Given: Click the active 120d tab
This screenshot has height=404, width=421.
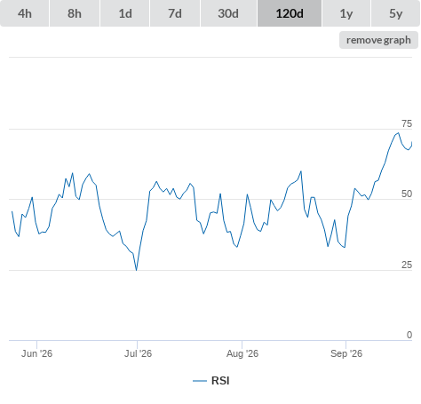Looking at the screenshot, I should (x=290, y=13).
